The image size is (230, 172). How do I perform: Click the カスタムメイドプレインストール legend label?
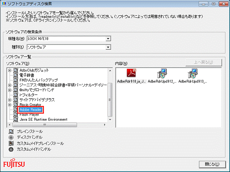40,143
